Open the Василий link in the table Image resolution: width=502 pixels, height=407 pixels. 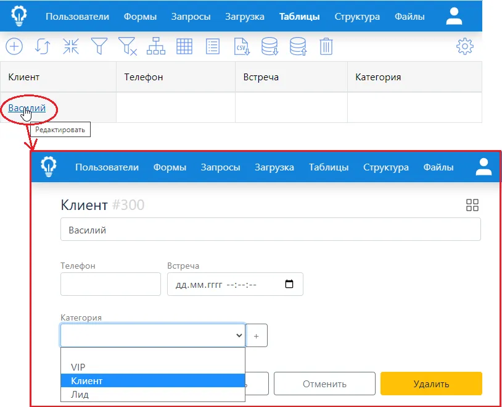(27, 107)
